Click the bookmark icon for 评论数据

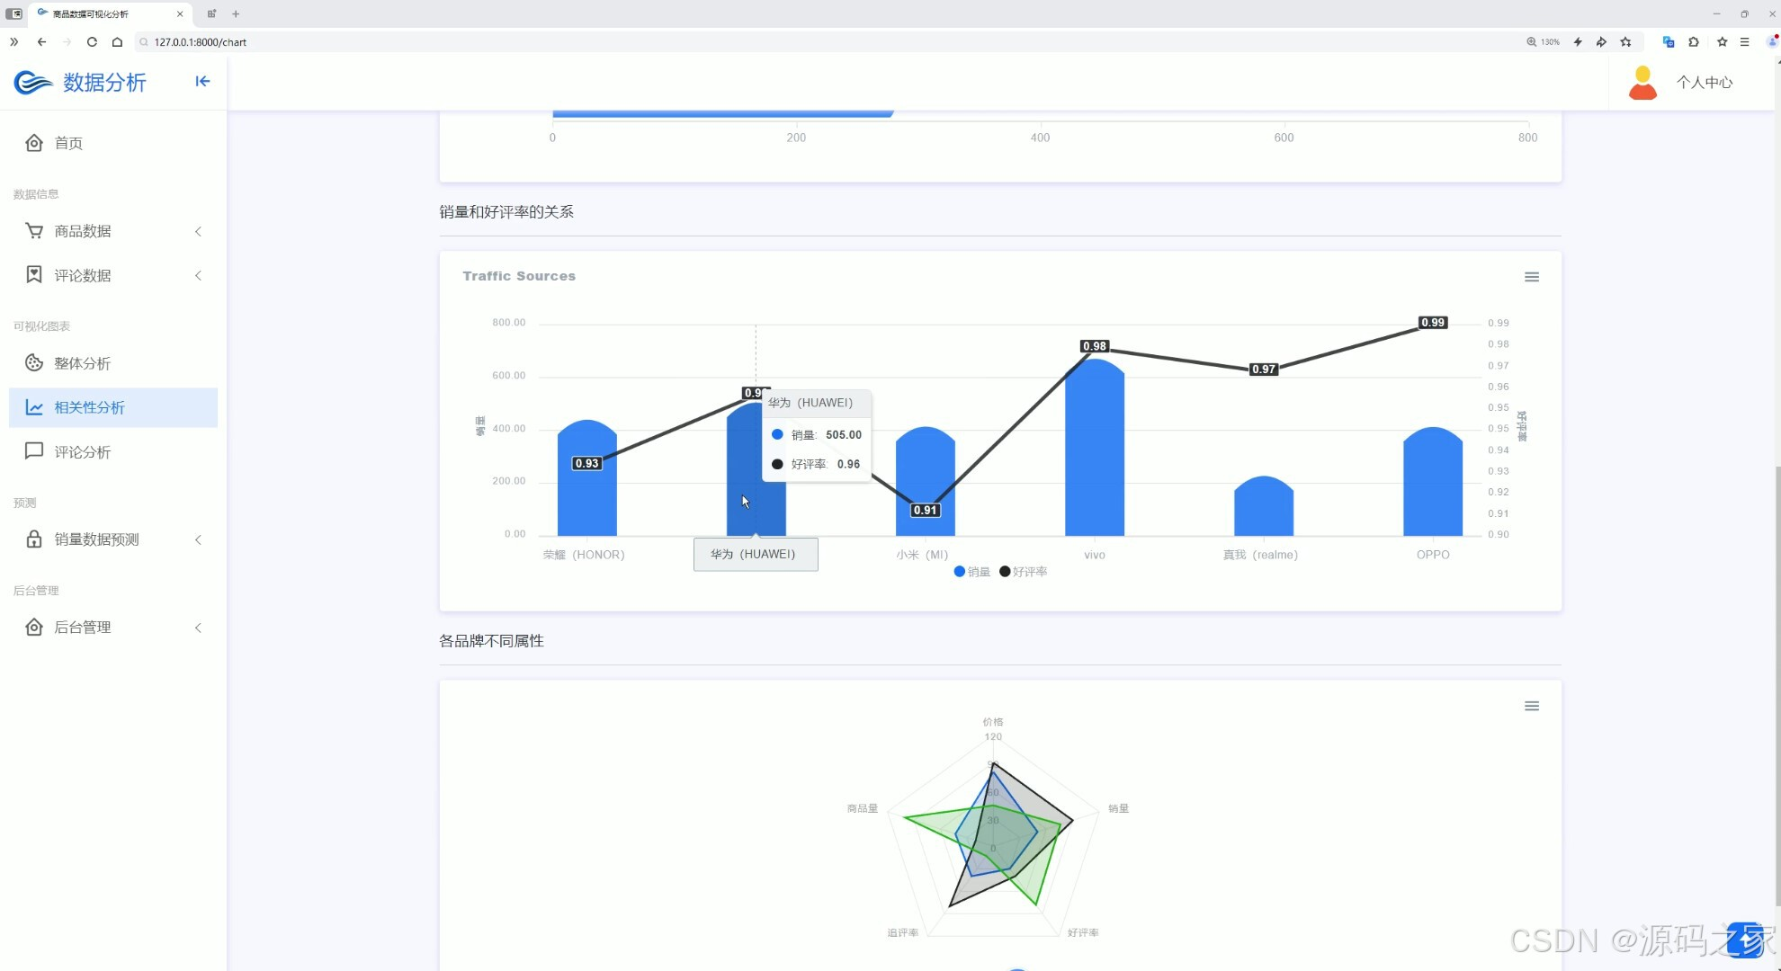click(34, 275)
